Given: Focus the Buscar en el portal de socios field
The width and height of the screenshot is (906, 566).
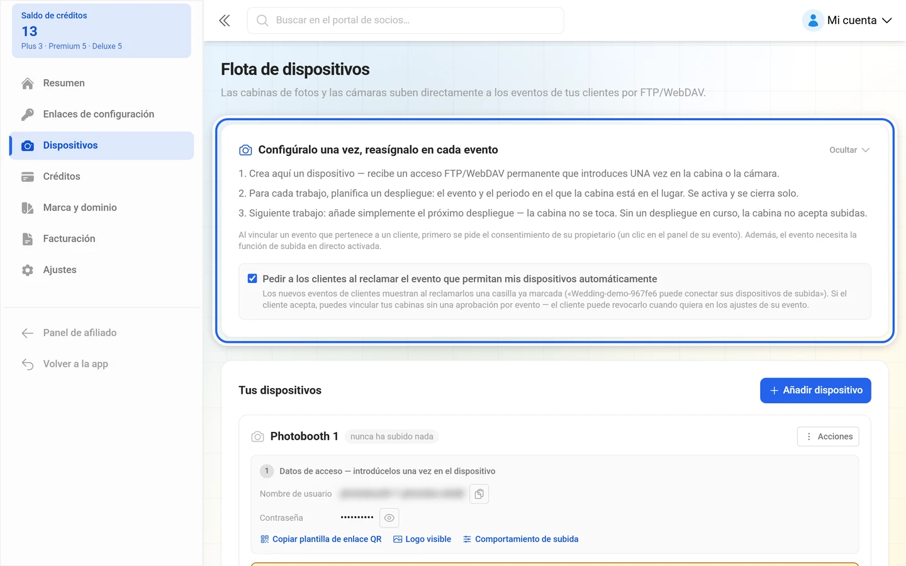Looking at the screenshot, I should [406, 20].
